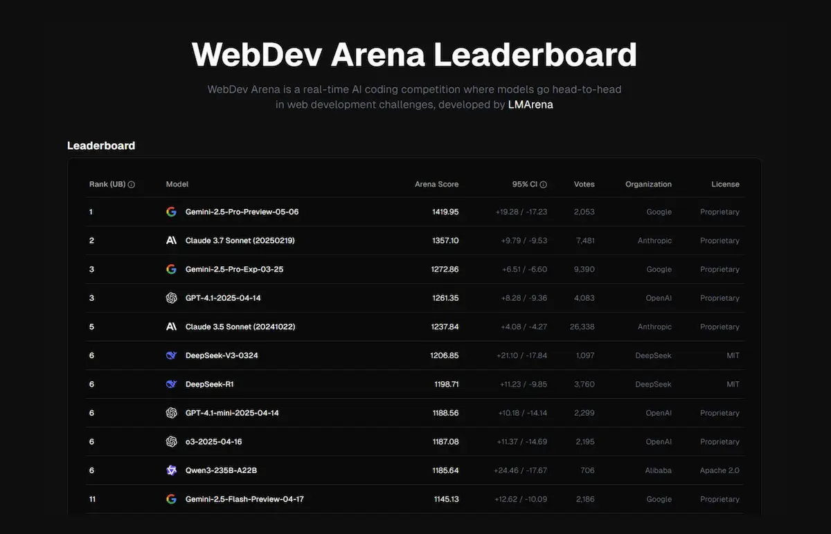Click the Qwen logo beside Qwen3-235B-A22B
831x534 pixels.
(x=171, y=470)
